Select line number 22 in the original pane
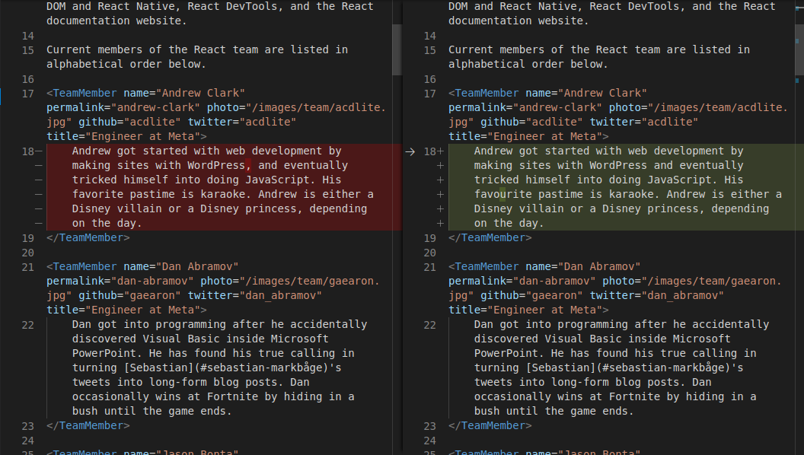Image resolution: width=804 pixels, height=455 pixels. [x=27, y=325]
